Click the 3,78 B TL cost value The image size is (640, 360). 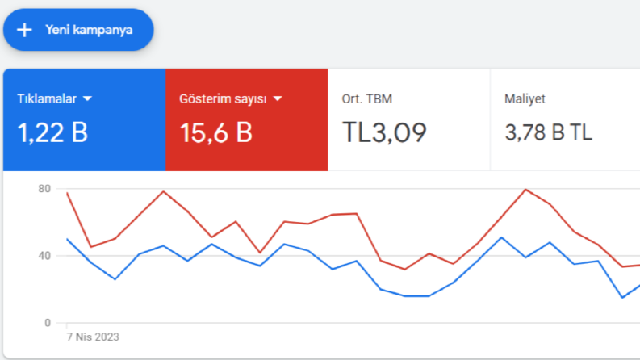click(548, 132)
